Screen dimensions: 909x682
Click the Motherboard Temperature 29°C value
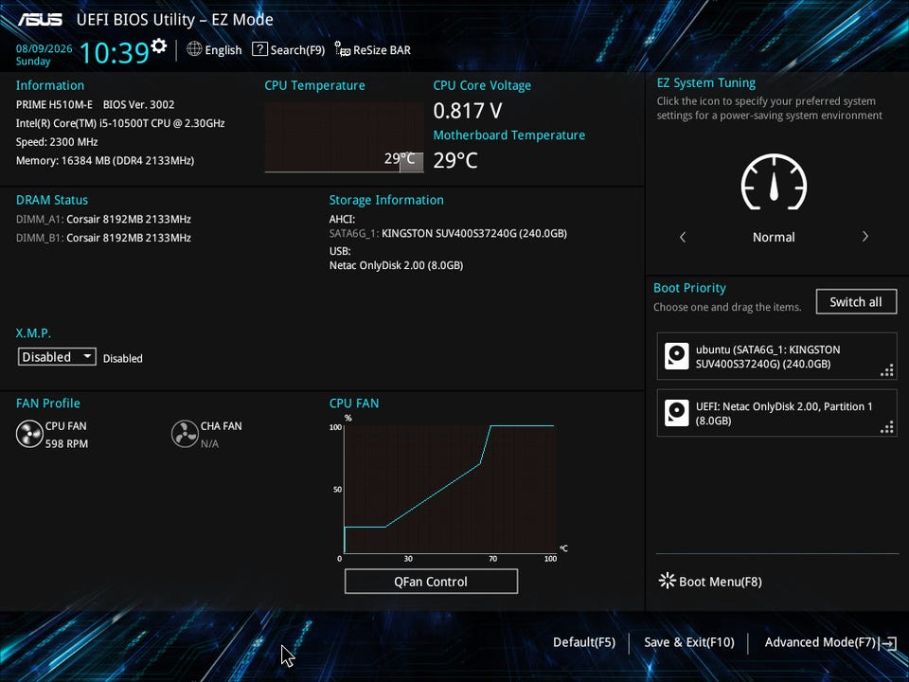tap(455, 160)
